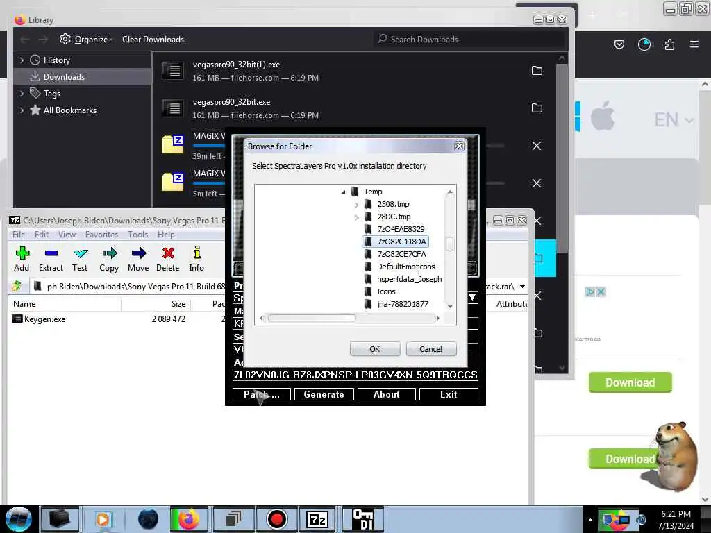Open keygen product dropdown arrow
Screen dimensions: 711x533
click(472, 298)
